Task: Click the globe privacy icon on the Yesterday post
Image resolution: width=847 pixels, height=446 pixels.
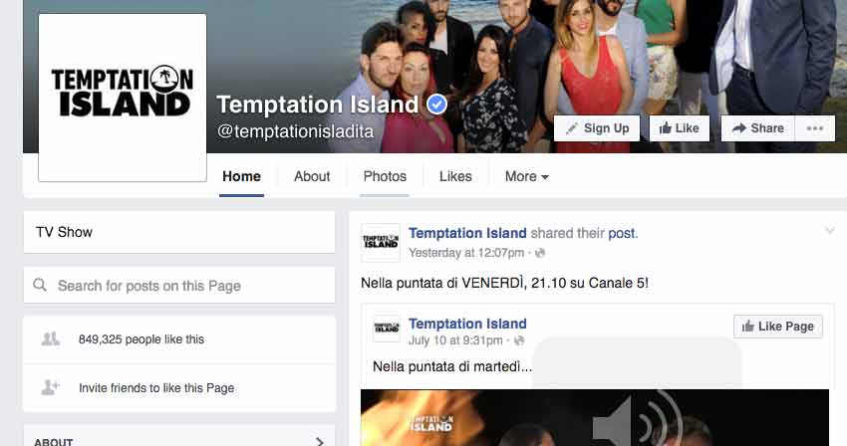Action: [540, 253]
